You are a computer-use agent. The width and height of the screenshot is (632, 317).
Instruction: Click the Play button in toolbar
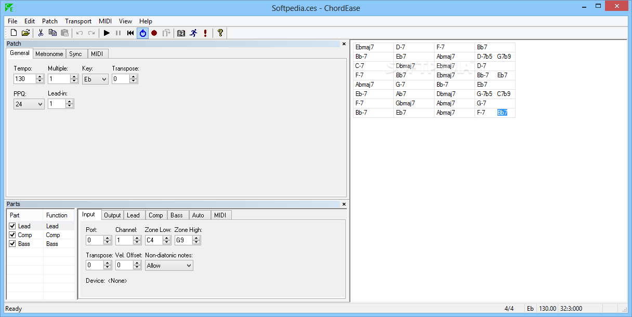click(107, 33)
